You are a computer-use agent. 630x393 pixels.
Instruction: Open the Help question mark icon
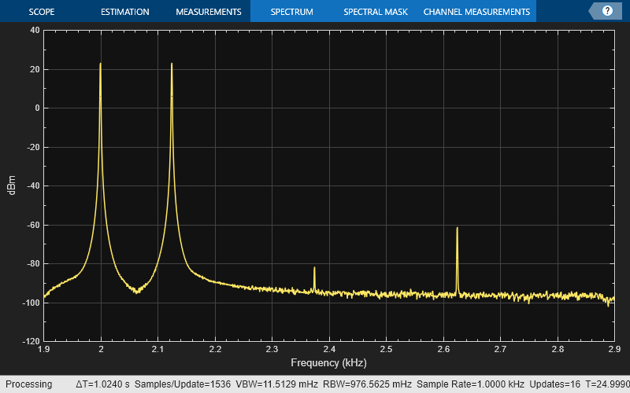607,11
